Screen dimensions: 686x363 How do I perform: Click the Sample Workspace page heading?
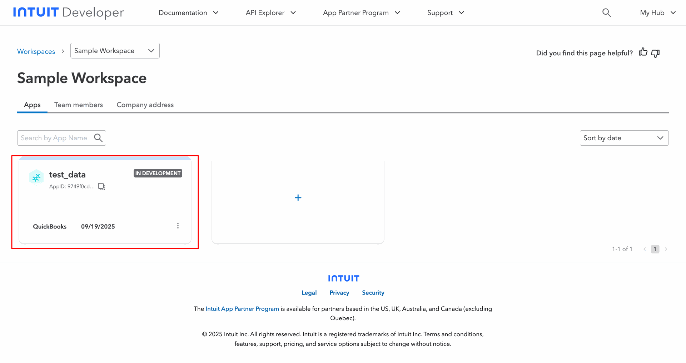tap(82, 78)
